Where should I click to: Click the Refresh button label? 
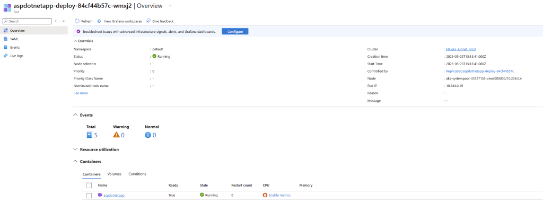[x=87, y=21]
